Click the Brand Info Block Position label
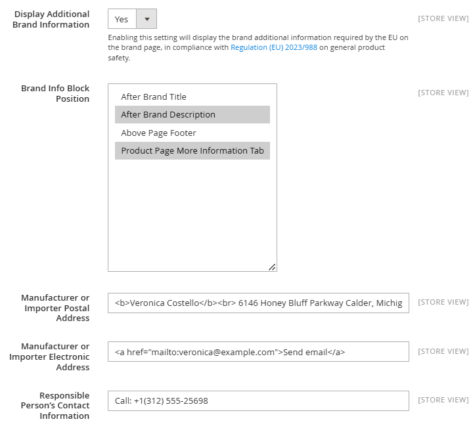This screenshot has width=473, height=432. point(55,93)
